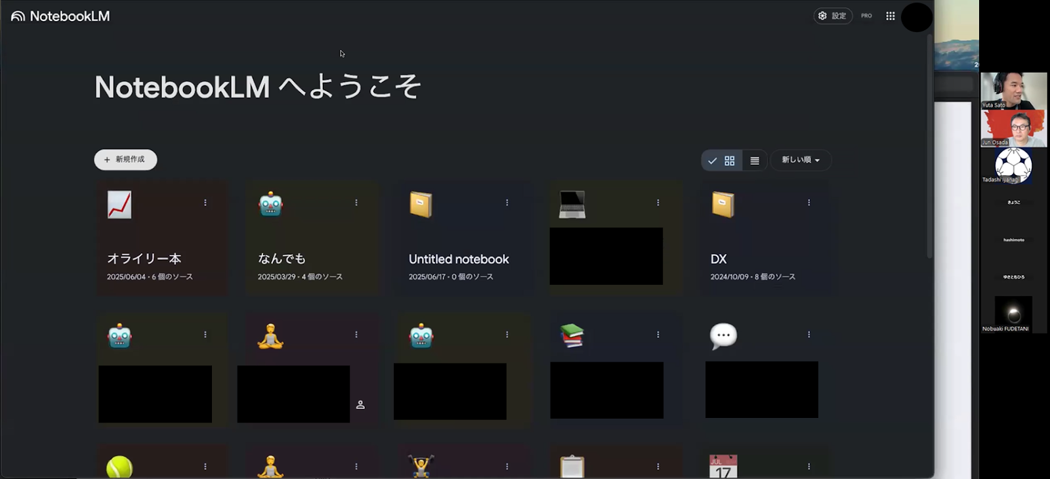1050x479 pixels.
Task: Click the 2025/03/29 · 4 個のソース text
Action: (300, 277)
